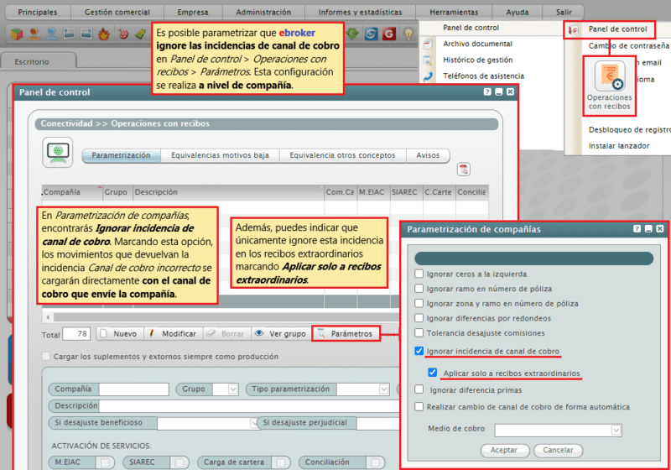
Task: Open the Administración menu
Action: [x=263, y=13]
